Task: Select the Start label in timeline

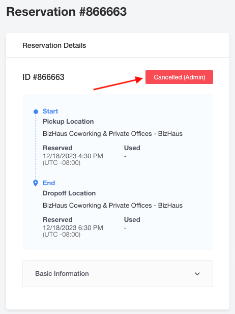Action: click(50, 111)
